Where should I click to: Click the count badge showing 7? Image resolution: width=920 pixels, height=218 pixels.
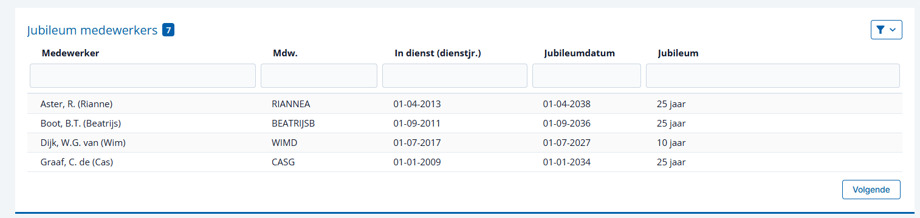(x=168, y=30)
